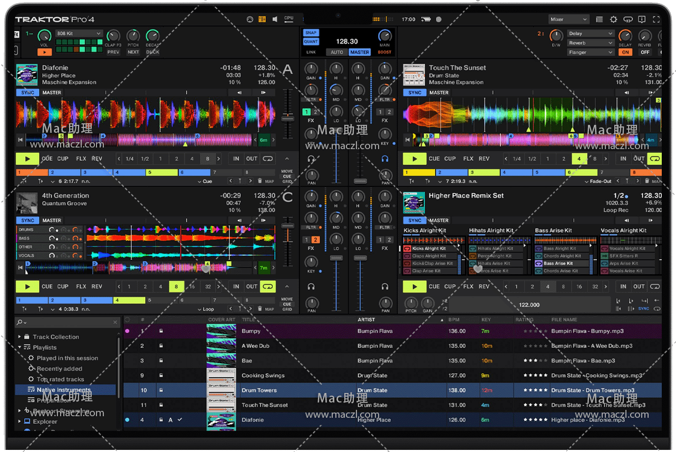The width and height of the screenshot is (676, 452).
Task: Click the speaker icon in the header
Action: [x=275, y=19]
